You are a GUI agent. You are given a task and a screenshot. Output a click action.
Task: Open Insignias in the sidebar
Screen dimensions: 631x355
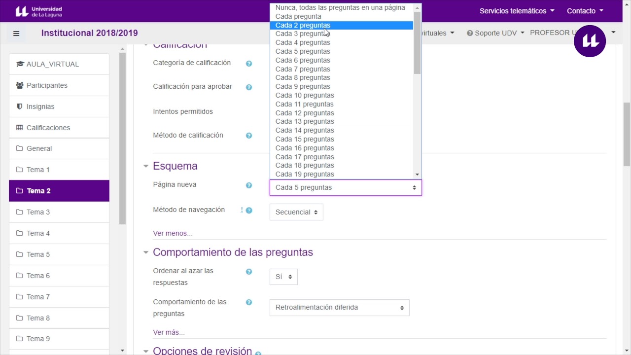coord(59,106)
